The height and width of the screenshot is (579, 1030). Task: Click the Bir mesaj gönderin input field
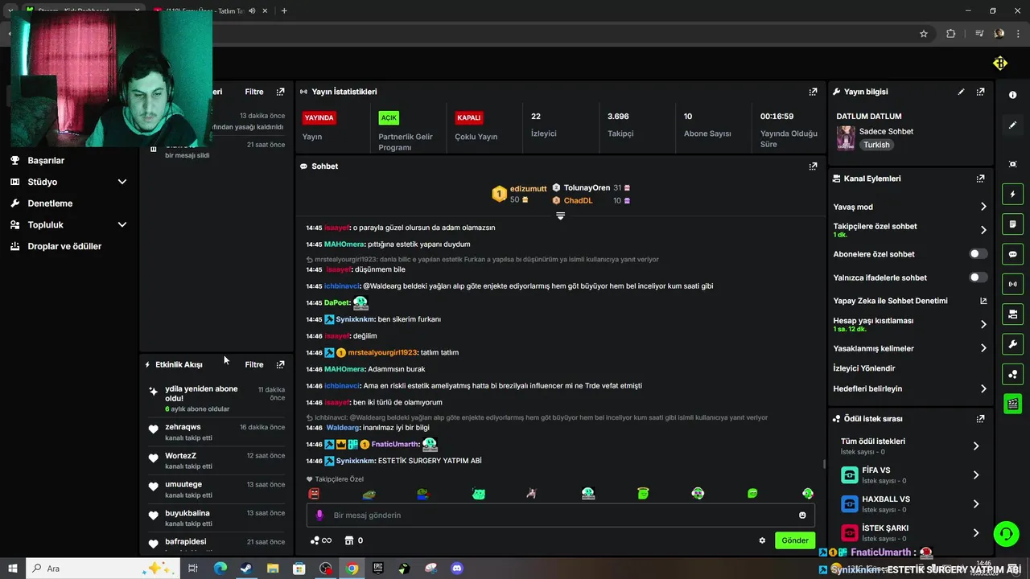560,515
